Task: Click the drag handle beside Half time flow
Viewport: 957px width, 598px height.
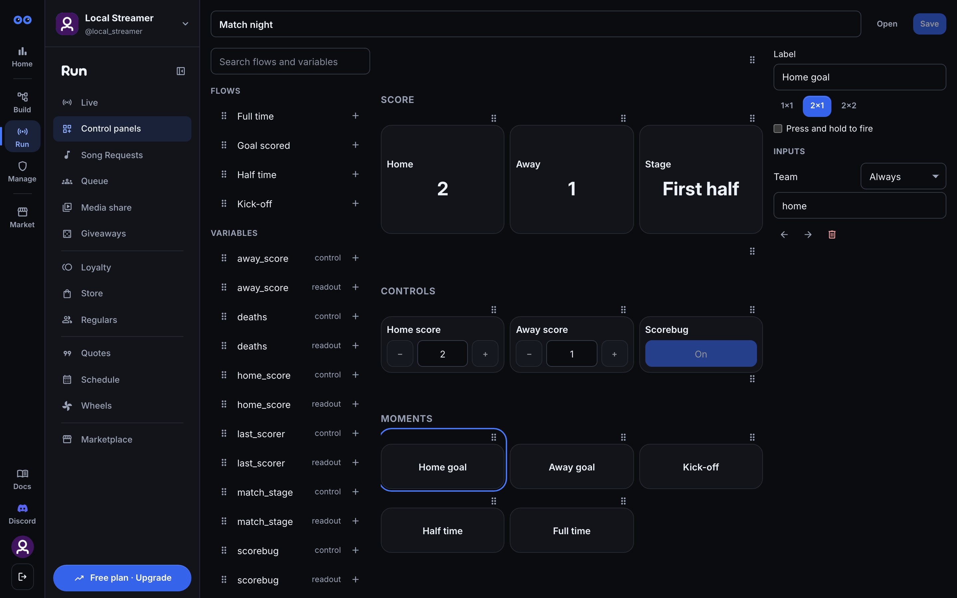Action: tap(224, 174)
